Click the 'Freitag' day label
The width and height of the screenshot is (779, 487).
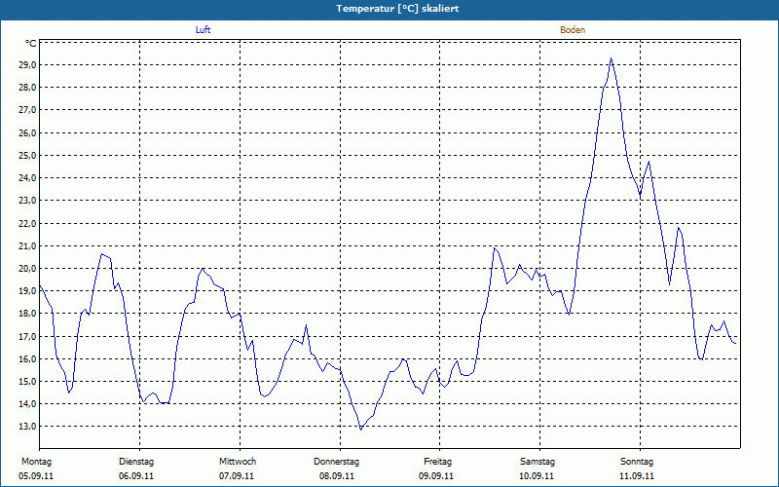tap(437, 462)
